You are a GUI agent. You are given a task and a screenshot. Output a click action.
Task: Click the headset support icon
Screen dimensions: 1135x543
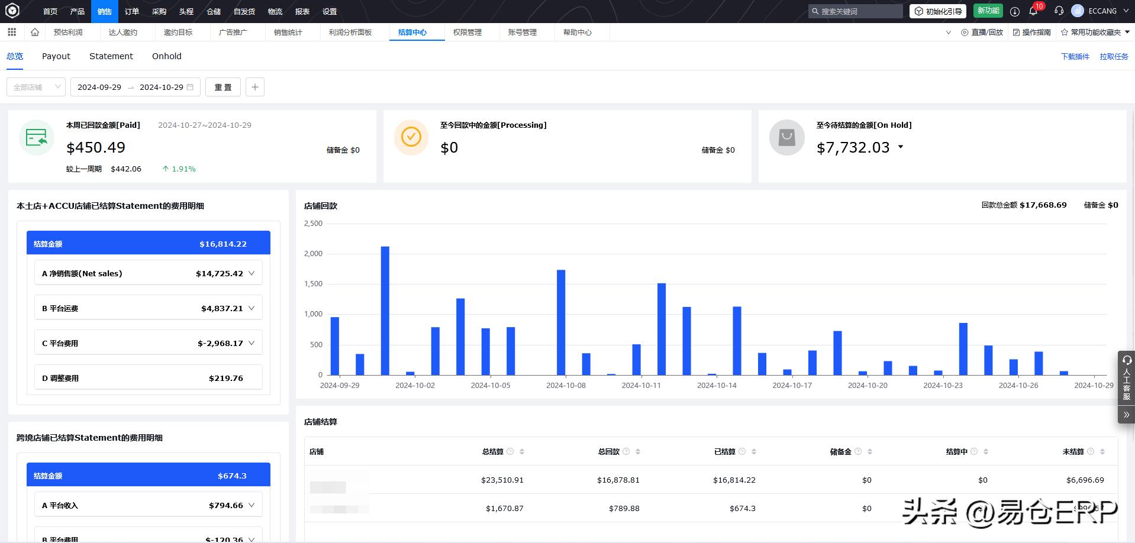(1059, 11)
